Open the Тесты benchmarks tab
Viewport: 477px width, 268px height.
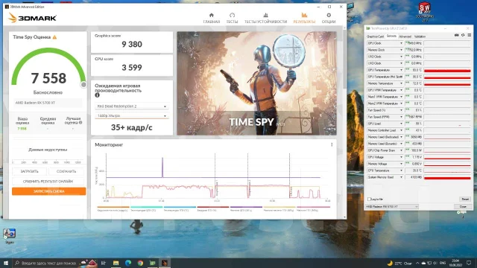[x=232, y=18]
